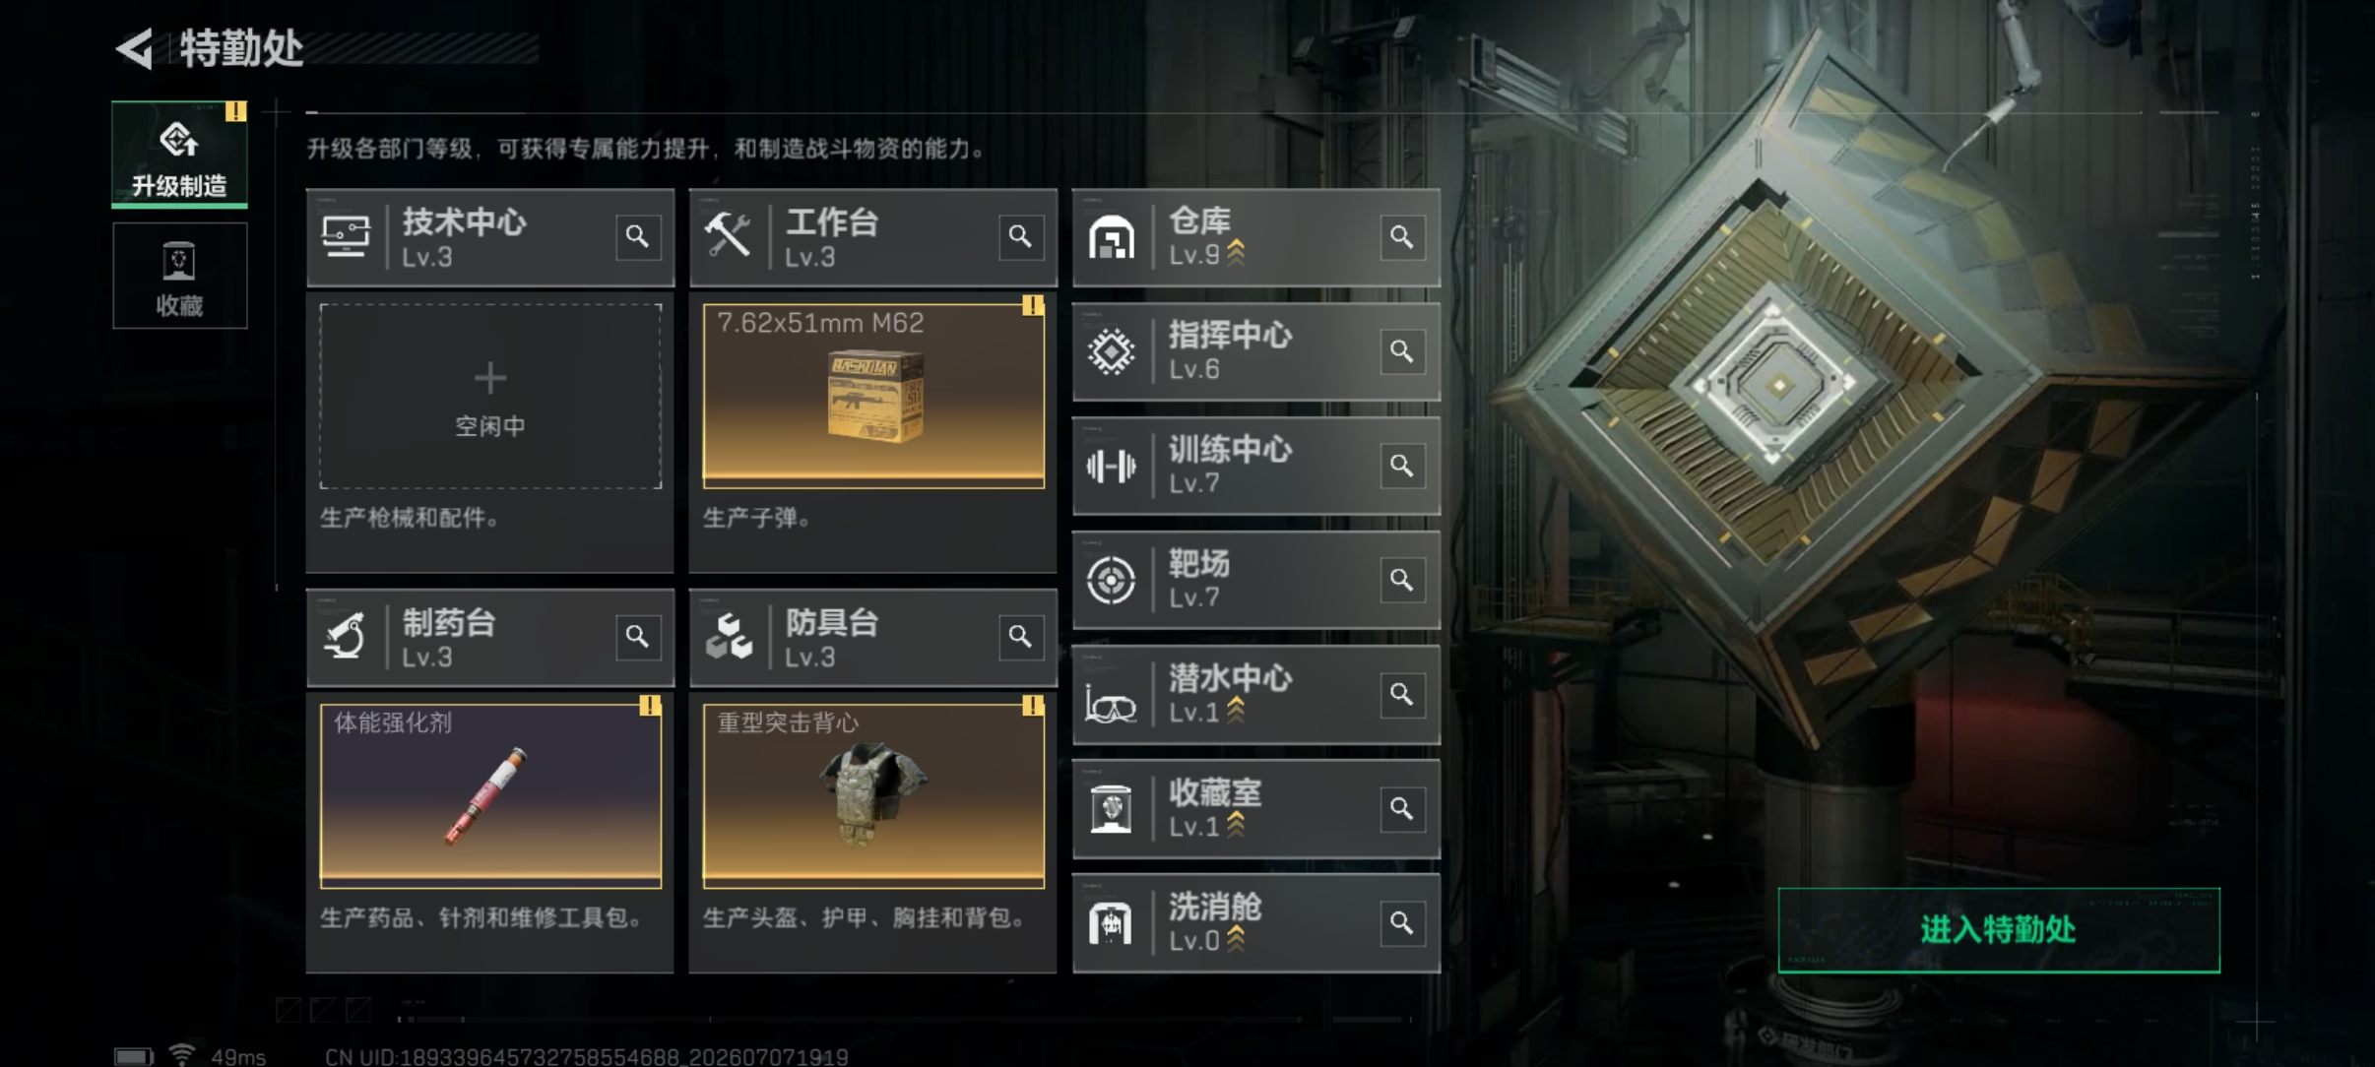Screen dimensions: 2375x1067
Task: Select the 重型突击背心 armor item
Action: (x=873, y=795)
